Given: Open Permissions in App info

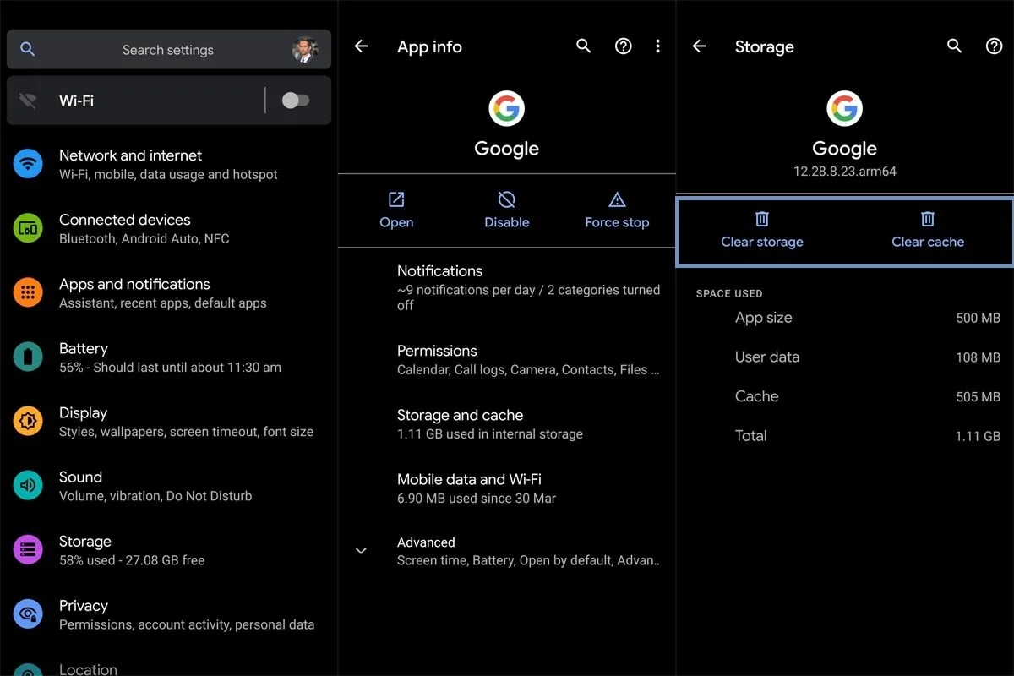Looking at the screenshot, I should (507, 359).
